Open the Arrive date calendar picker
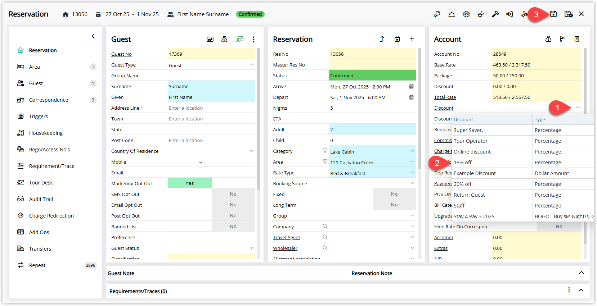Image resolution: width=597 pixels, height=306 pixels. tap(411, 87)
